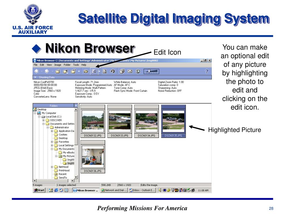Open the dropdown arrow next to Forward button
285x214 pixels.
[x=52, y=71]
